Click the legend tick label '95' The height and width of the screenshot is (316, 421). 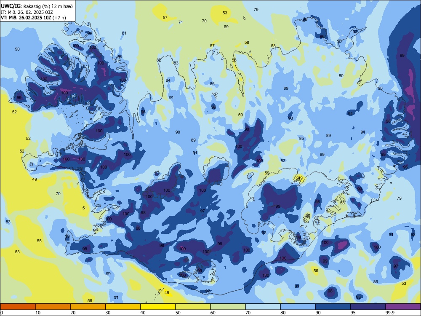click(353, 313)
